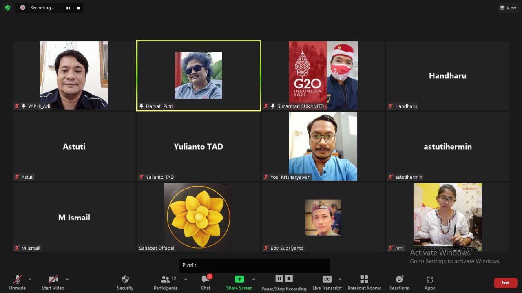Click the 'Yosi Krisharyawan' name label
522x293 pixels.
[290, 177]
